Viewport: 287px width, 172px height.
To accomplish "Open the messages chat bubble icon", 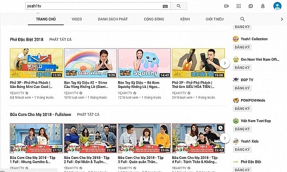I will click(251, 6).
